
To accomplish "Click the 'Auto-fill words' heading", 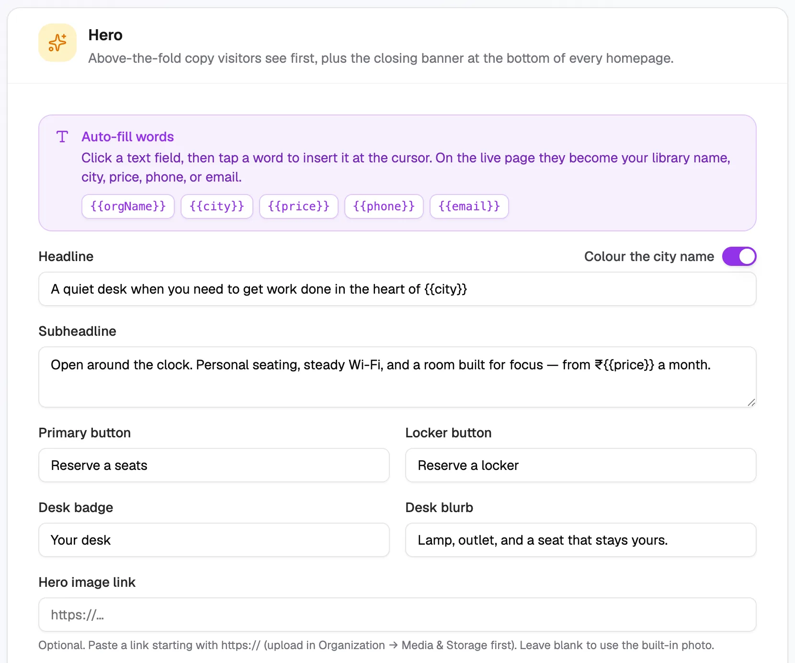I will tap(127, 137).
